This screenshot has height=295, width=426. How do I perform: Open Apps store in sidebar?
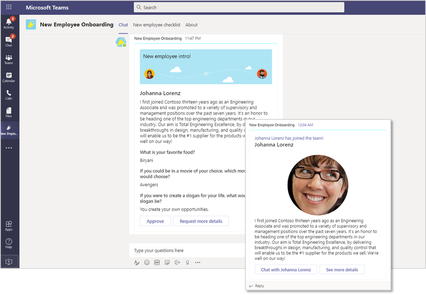pos(9,226)
